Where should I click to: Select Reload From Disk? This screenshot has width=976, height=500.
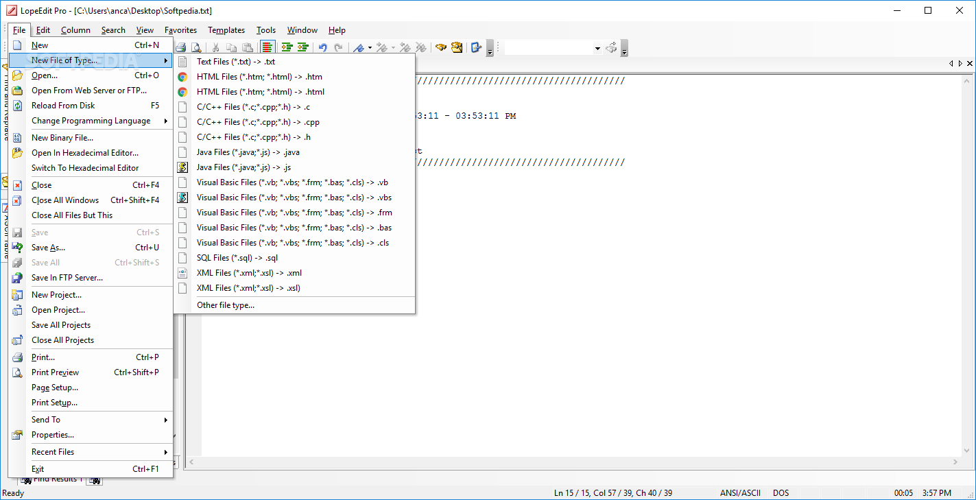coord(91,106)
